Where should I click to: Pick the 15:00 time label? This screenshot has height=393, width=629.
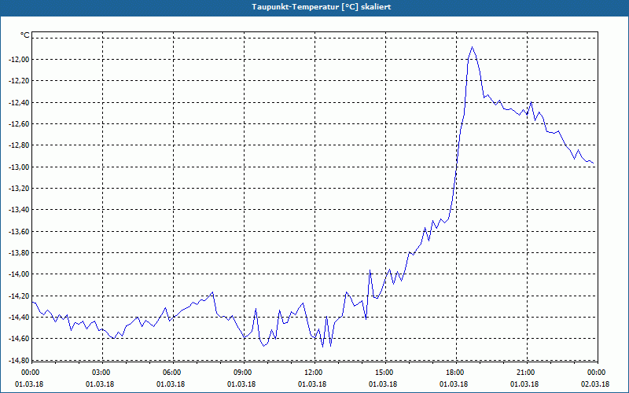385,373
